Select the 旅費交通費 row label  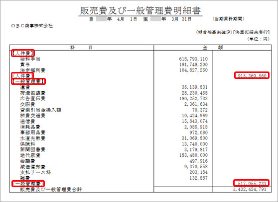tap(32, 116)
